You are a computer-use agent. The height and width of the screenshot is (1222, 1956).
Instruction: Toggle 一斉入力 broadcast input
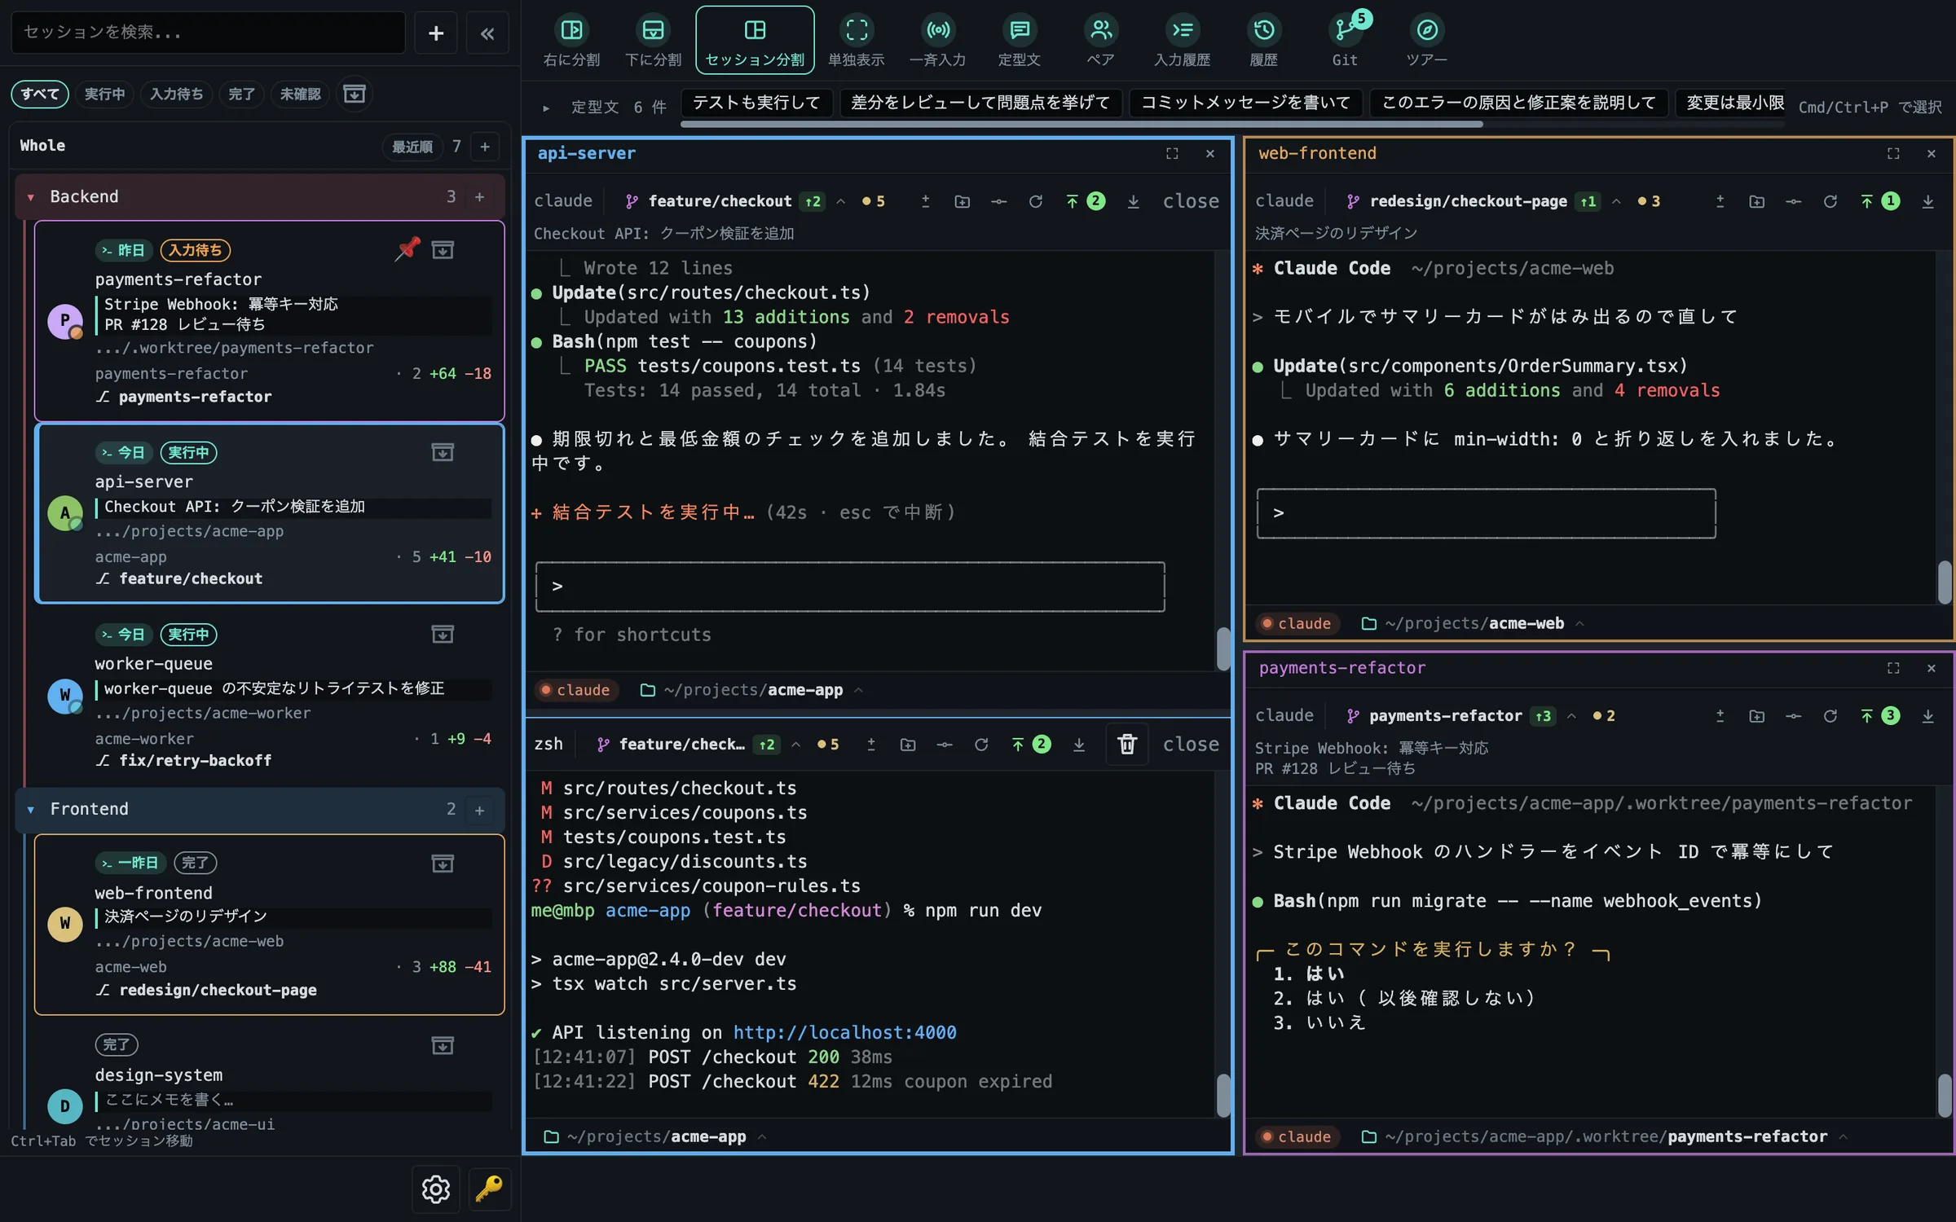[938, 41]
